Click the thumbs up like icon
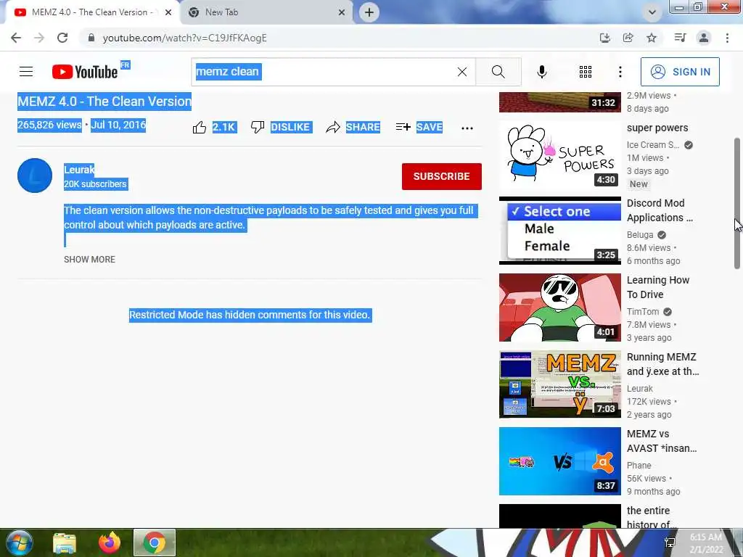Viewport: 743px width, 557px height. pos(200,127)
